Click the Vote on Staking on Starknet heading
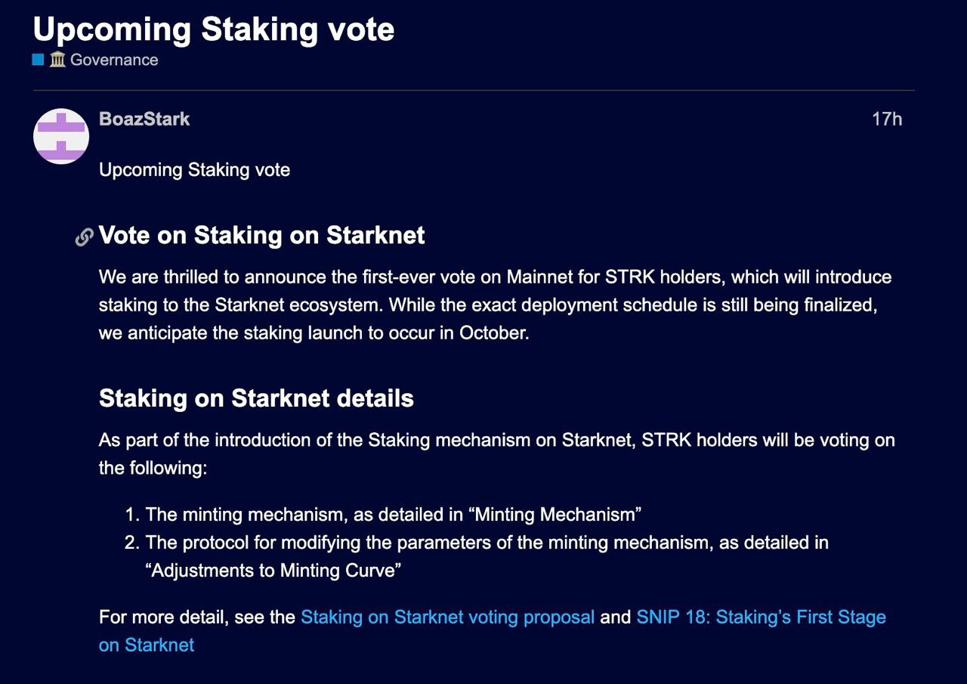This screenshot has width=967, height=684. [x=261, y=235]
